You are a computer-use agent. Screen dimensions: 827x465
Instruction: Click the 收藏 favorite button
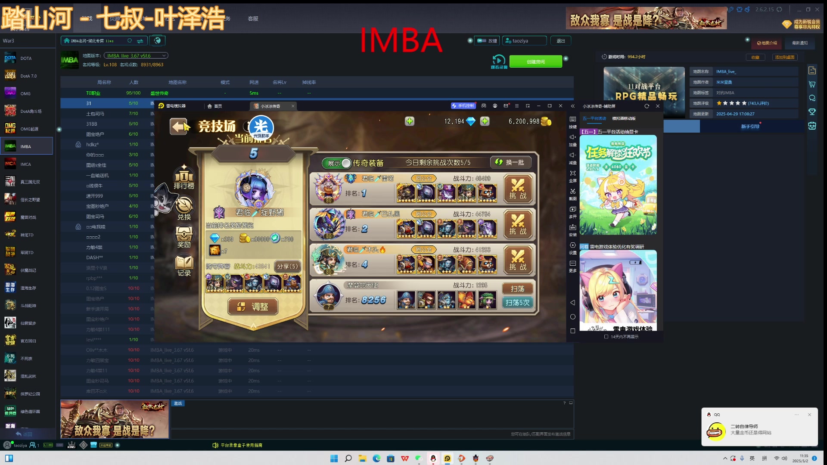755,57
